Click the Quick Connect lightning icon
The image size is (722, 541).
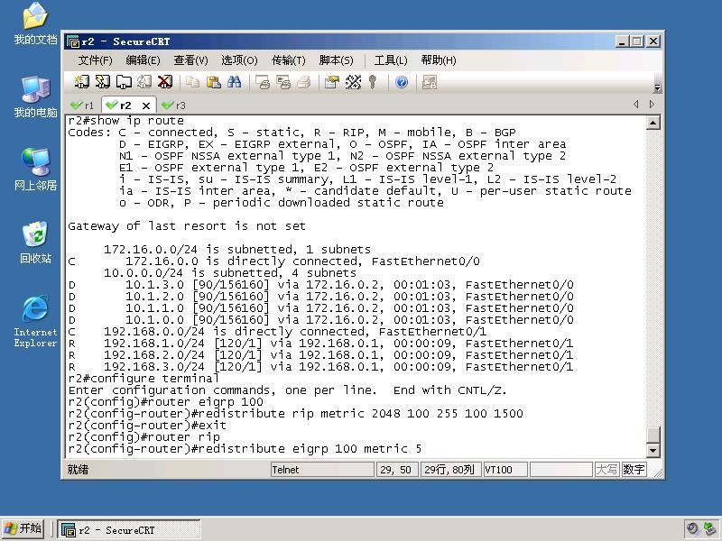pyautogui.click(x=102, y=82)
